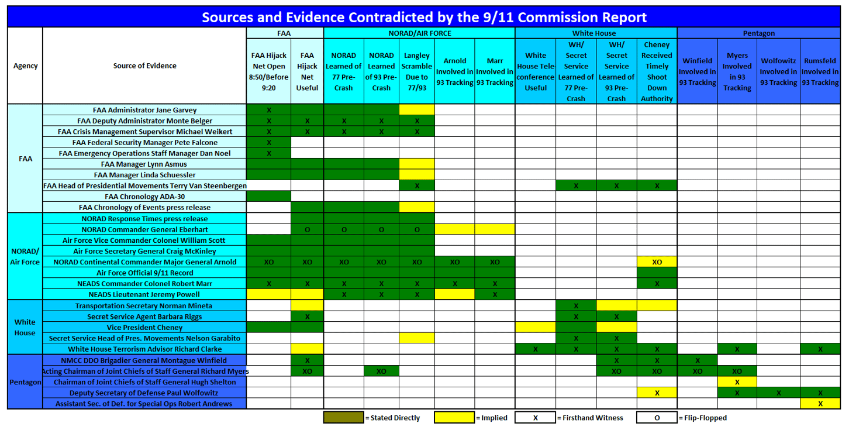The width and height of the screenshot is (842, 430).
Task: Select row label NEADS Lieutenant Jeremy Powell
Action: [144, 294]
